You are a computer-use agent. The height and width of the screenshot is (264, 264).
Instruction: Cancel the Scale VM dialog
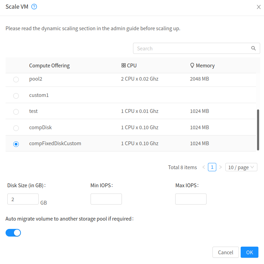pyautogui.click(x=225, y=252)
